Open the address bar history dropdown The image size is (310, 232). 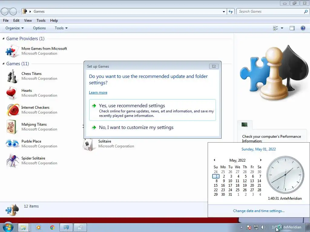pyautogui.click(x=224, y=11)
